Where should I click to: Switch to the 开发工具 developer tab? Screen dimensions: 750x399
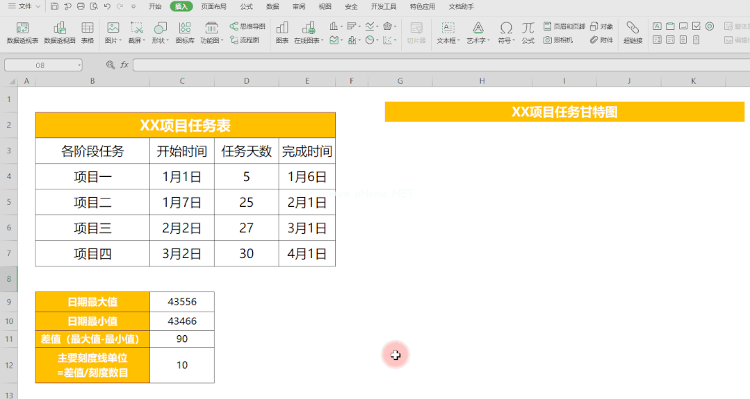pos(384,7)
